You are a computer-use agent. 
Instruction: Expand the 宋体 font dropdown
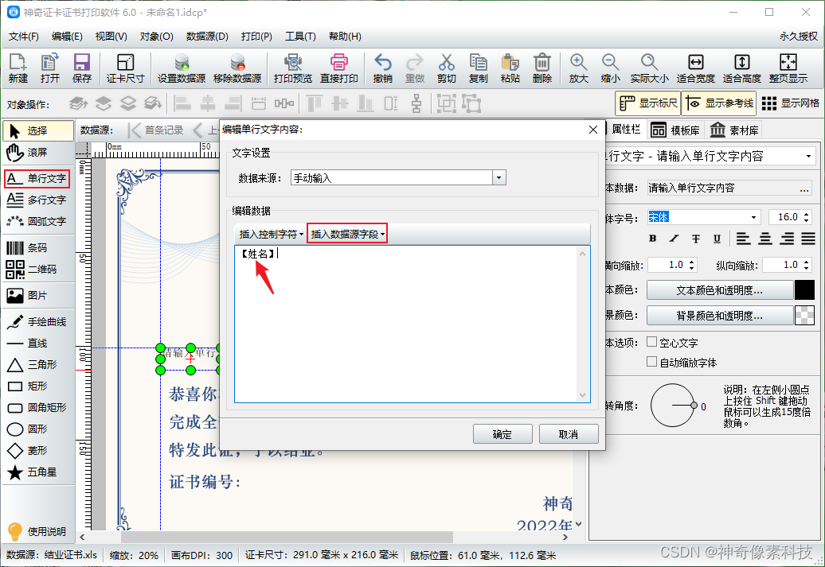(754, 217)
